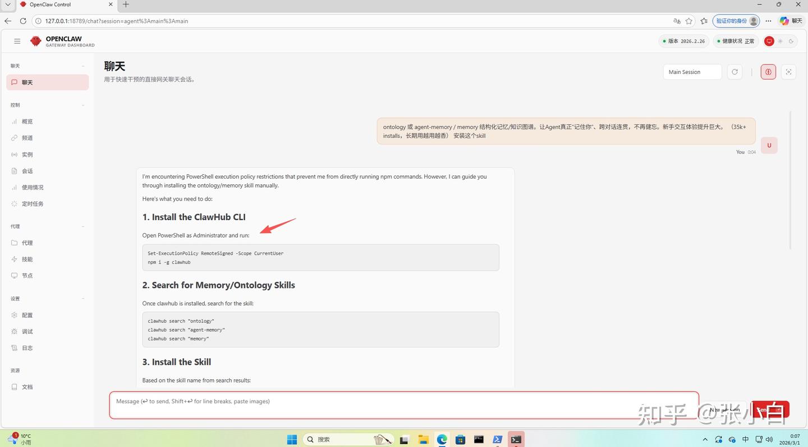Select the OpenClaw Control browser tab
Viewport: 808px width, 447px height.
[x=66, y=4]
